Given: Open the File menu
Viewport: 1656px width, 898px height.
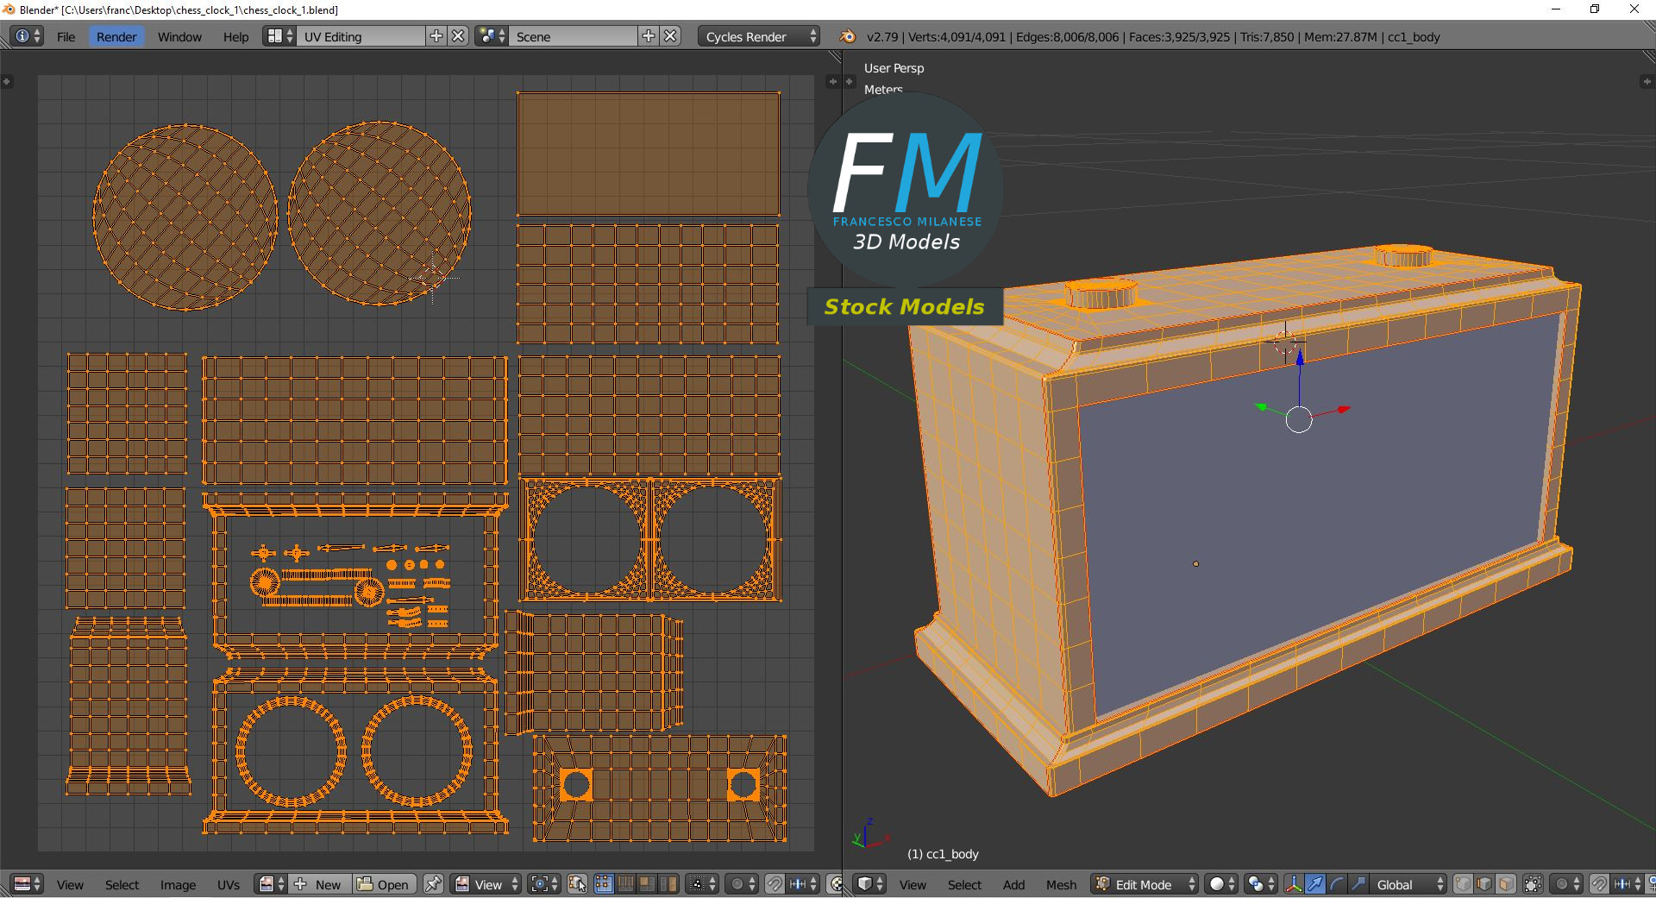Looking at the screenshot, I should click(x=66, y=36).
